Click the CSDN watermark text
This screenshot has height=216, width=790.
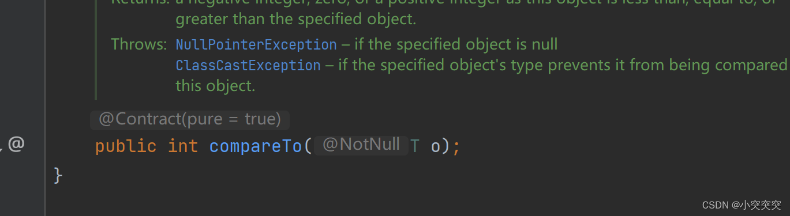[742, 204]
